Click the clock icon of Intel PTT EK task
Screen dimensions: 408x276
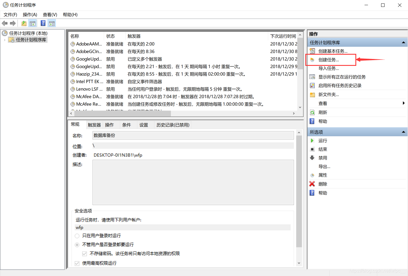pyautogui.click(x=73, y=82)
